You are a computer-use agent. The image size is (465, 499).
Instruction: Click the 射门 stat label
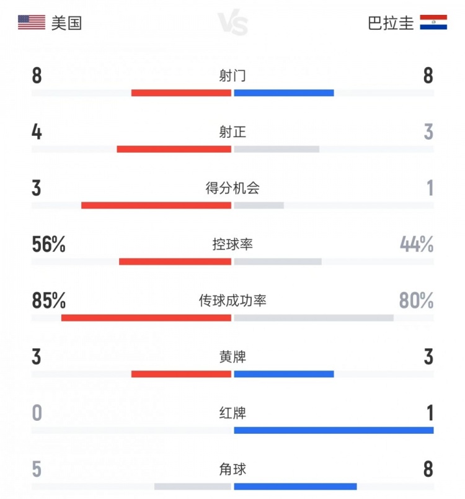[x=232, y=76]
